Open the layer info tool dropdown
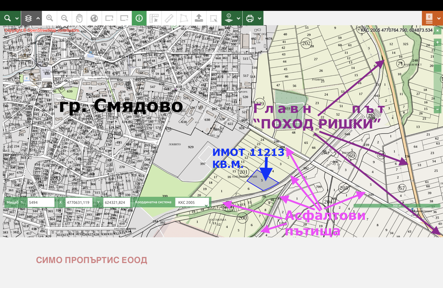Screen dimensions: 443x288 pyautogui.click(x=238, y=19)
